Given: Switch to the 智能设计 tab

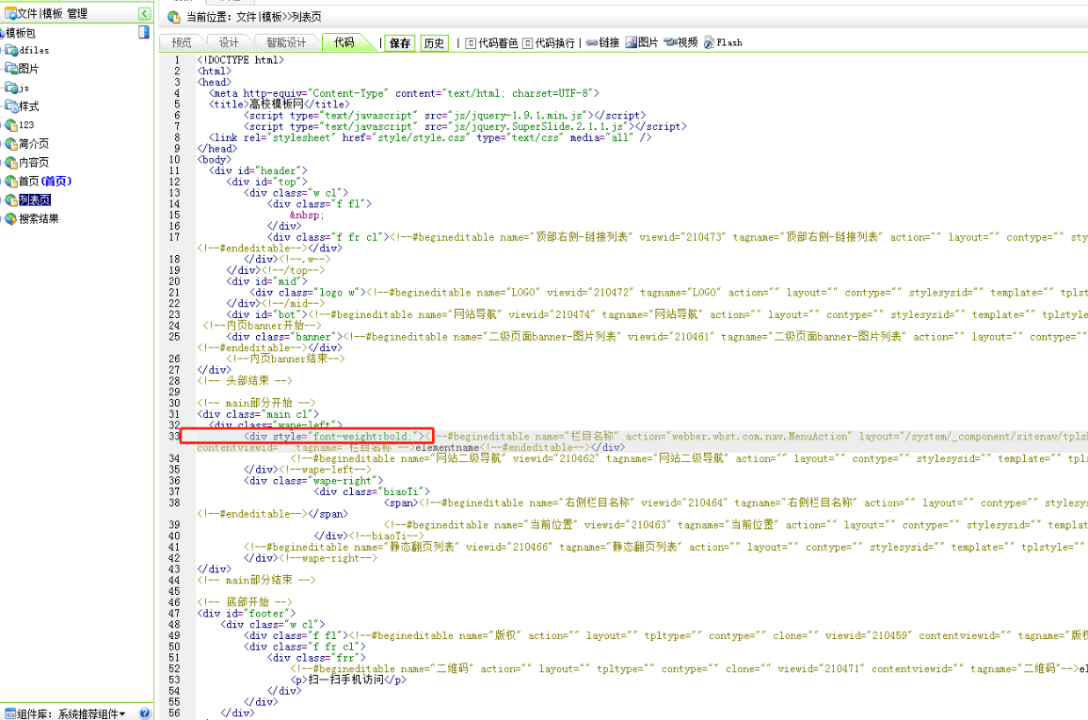Looking at the screenshot, I should (285, 42).
